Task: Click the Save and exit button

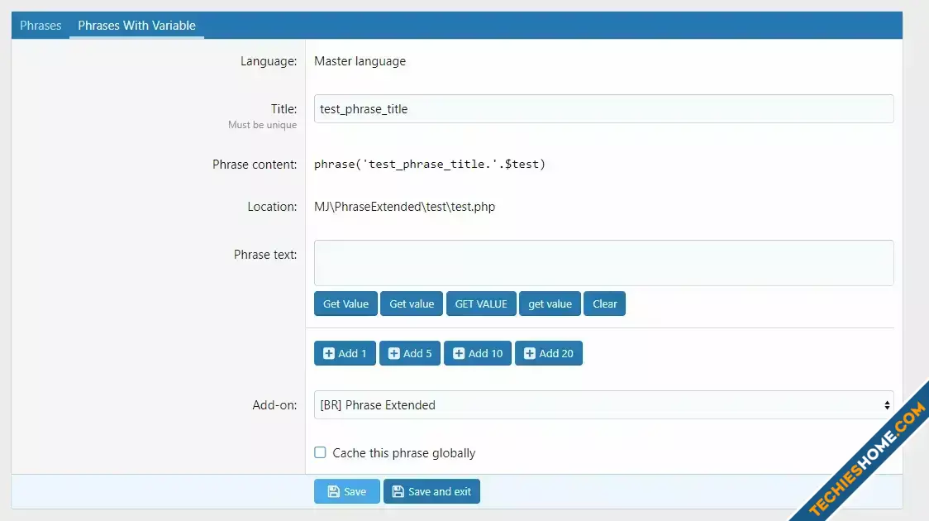Action: point(431,491)
